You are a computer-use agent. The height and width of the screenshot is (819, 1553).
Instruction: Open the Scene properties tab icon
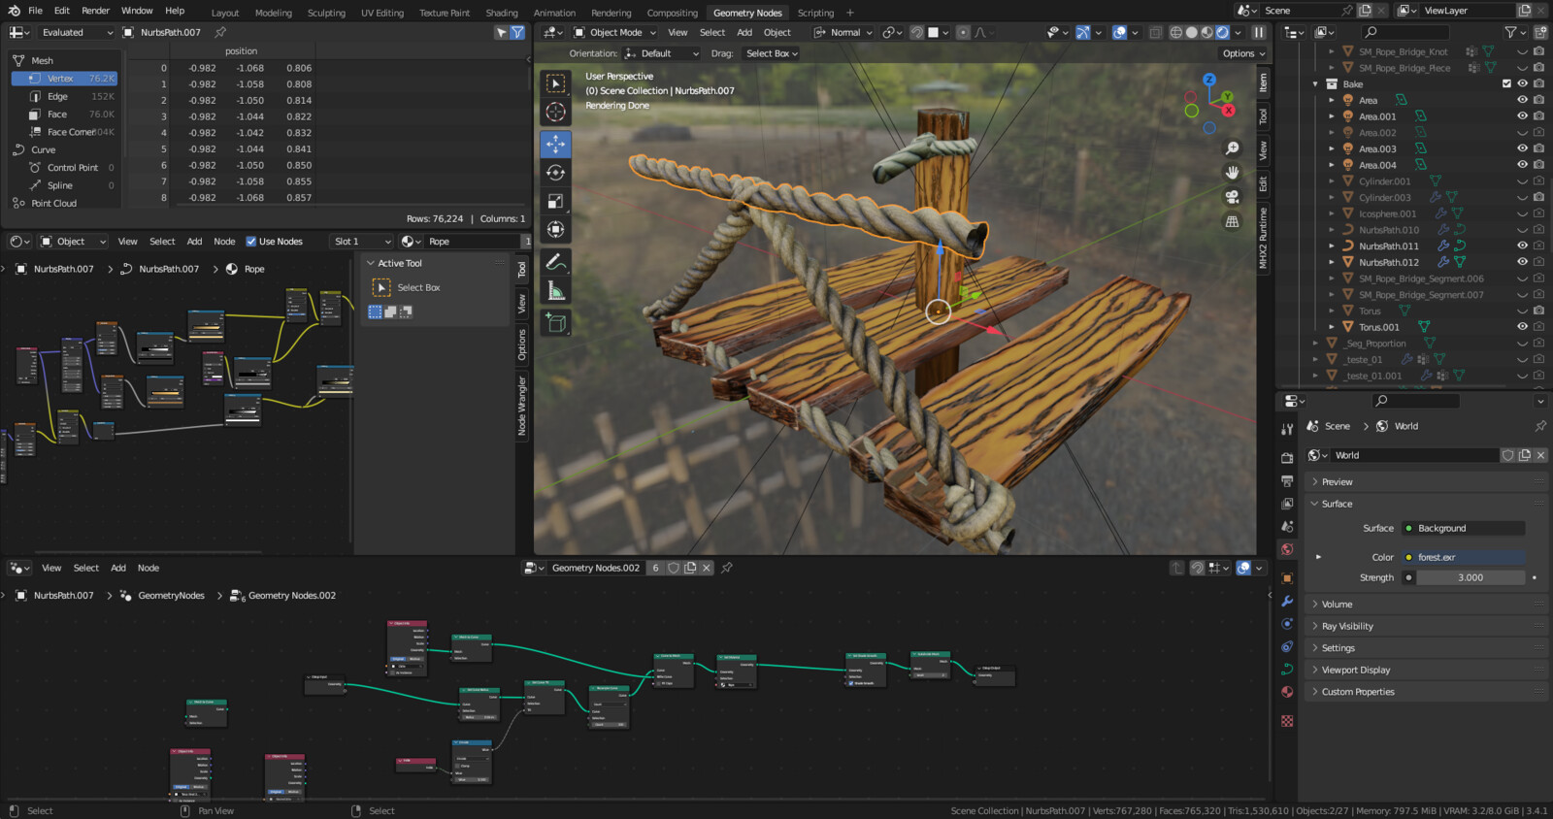coord(1287,527)
